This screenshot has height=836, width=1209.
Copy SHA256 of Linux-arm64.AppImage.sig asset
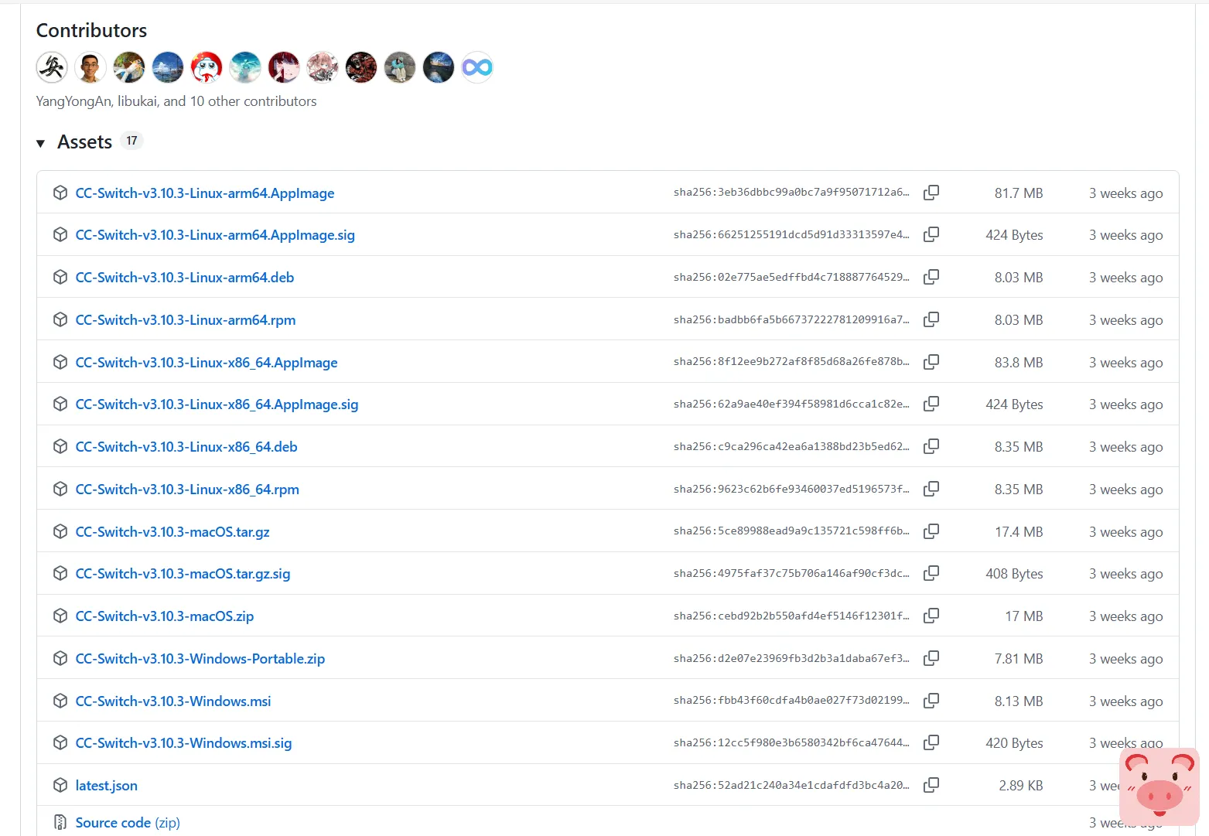(x=931, y=234)
